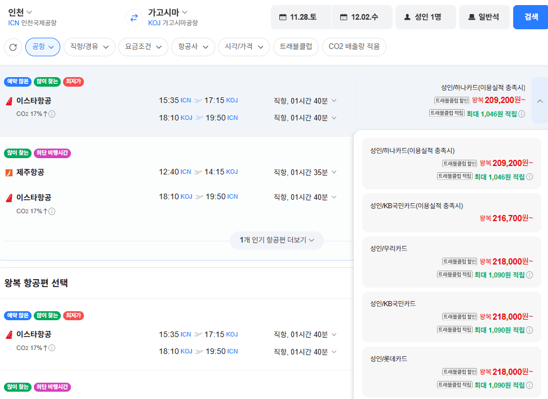Click the 제주항공 logo icon

click(x=9, y=172)
